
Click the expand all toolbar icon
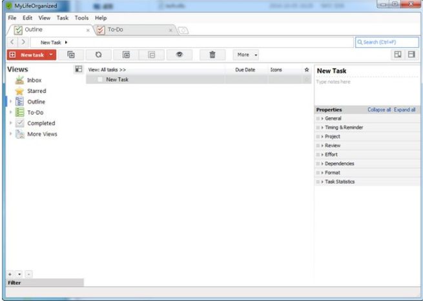click(126, 55)
